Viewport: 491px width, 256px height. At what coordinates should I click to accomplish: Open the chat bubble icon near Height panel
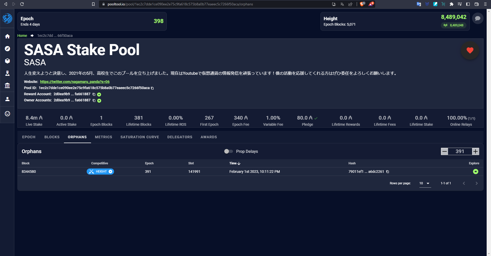478,18
